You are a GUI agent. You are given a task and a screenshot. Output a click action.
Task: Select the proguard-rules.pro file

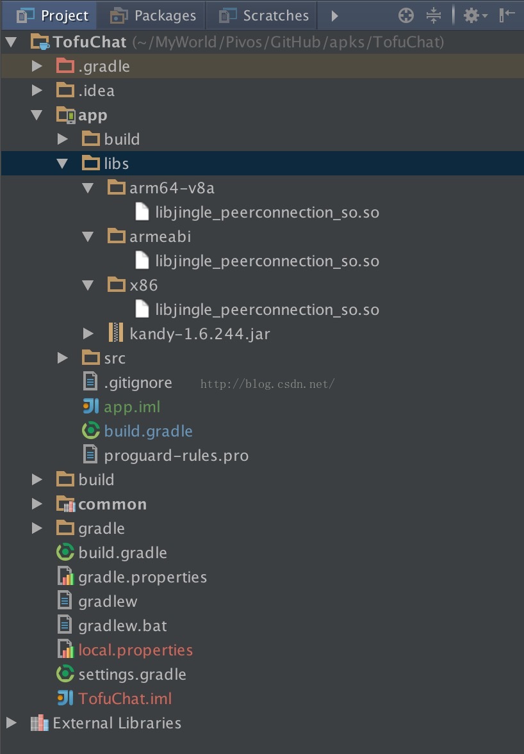[176, 456]
